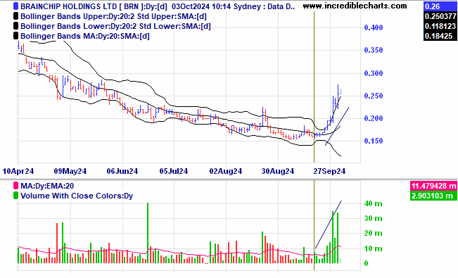This screenshot has height=278, width=458.
Task: Click the 40 m volume axis label
Action: tap(374, 203)
